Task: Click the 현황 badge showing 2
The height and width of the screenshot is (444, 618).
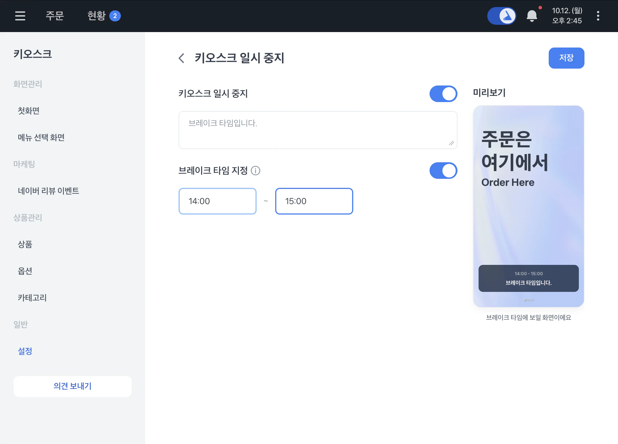Action: (x=115, y=16)
